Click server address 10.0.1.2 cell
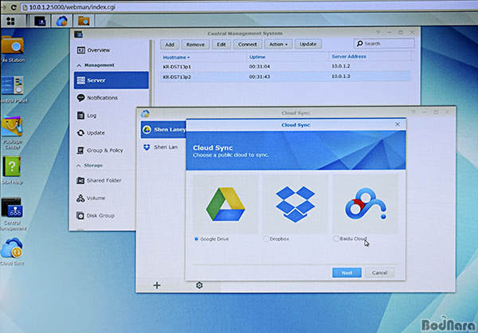 pyautogui.click(x=341, y=66)
